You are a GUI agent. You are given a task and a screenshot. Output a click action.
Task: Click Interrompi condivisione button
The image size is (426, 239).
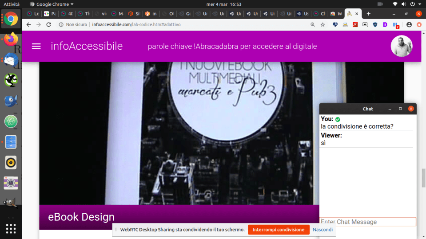[x=278, y=230]
